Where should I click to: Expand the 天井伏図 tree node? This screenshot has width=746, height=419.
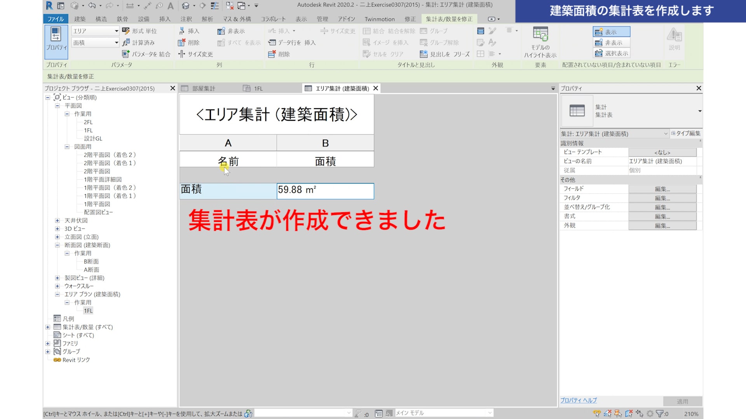(58, 220)
